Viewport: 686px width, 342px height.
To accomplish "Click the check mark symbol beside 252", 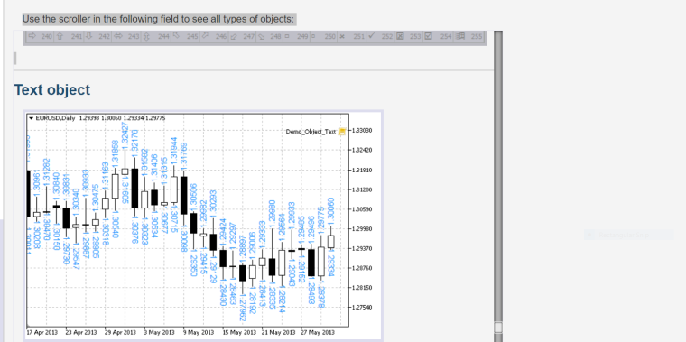I will pyautogui.click(x=372, y=36).
